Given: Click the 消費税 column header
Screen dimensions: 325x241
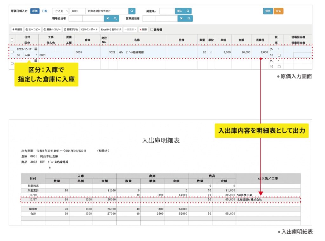Looking at the screenshot, I should click(x=260, y=40).
